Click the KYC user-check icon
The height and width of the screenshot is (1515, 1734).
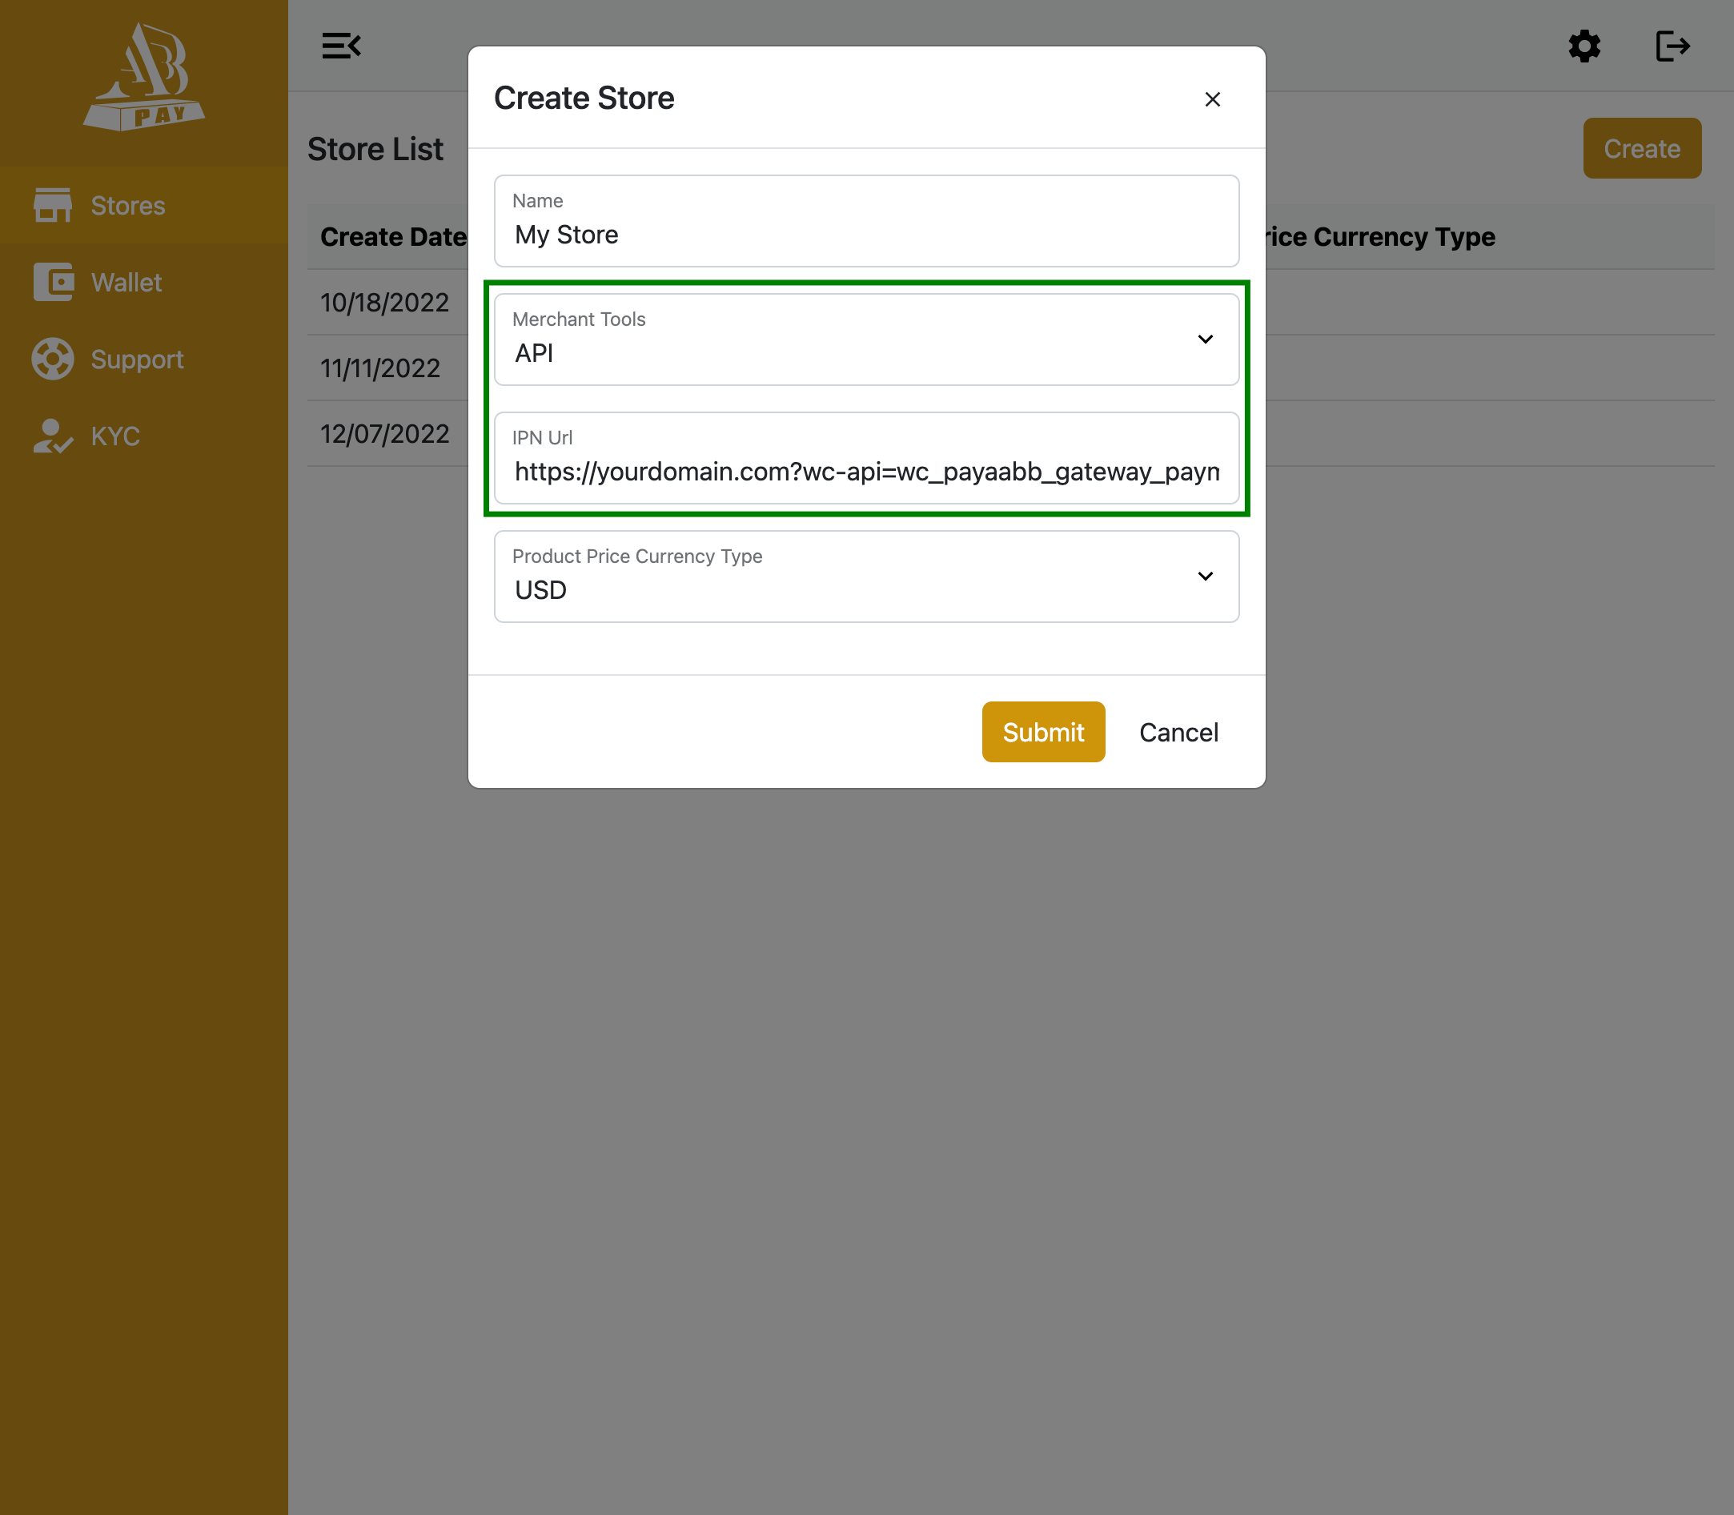pyautogui.click(x=52, y=436)
